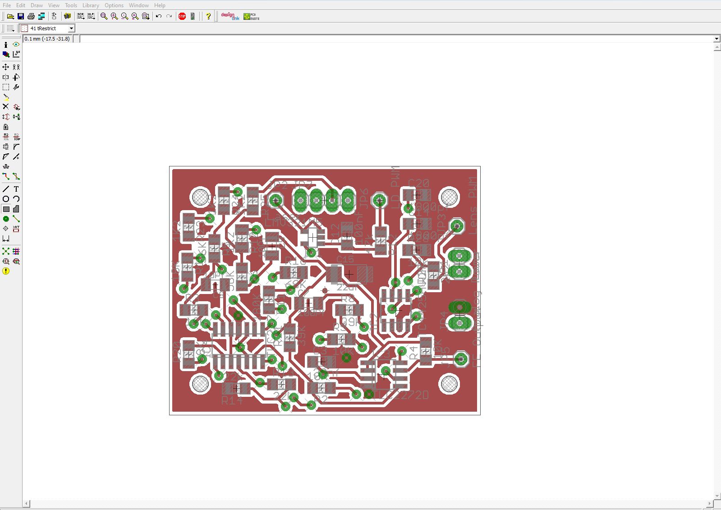Activate the Text tool
The width and height of the screenshot is (721, 510).
[16, 189]
